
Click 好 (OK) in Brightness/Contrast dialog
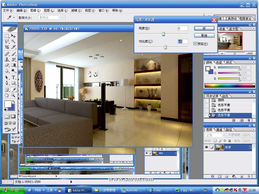pyautogui.click(x=204, y=28)
